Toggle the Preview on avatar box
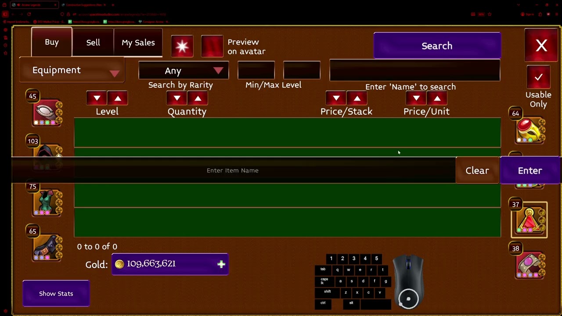562x316 pixels. coord(212,46)
